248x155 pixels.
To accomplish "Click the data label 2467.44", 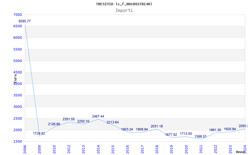I will 98,117.
